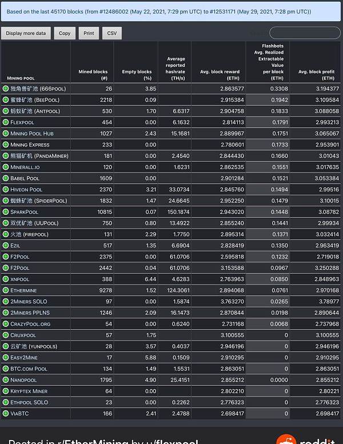
Task: Click Flexpool block profit 2.993213
Action: click(327, 122)
